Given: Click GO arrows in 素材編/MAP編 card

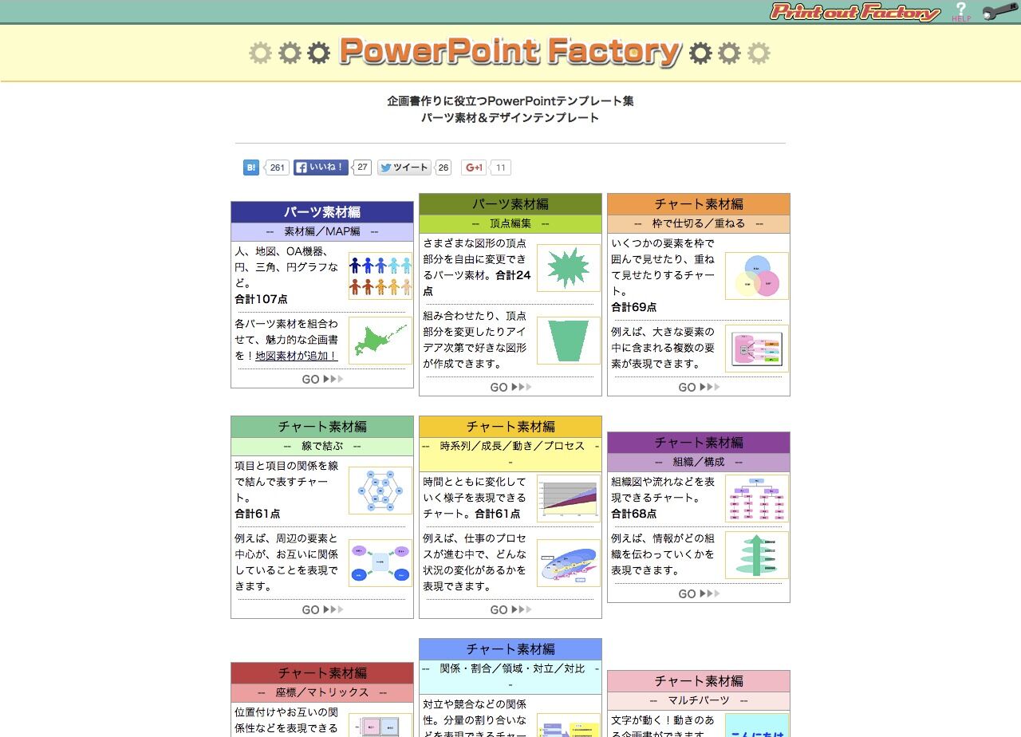Looking at the screenshot, I should [x=322, y=380].
